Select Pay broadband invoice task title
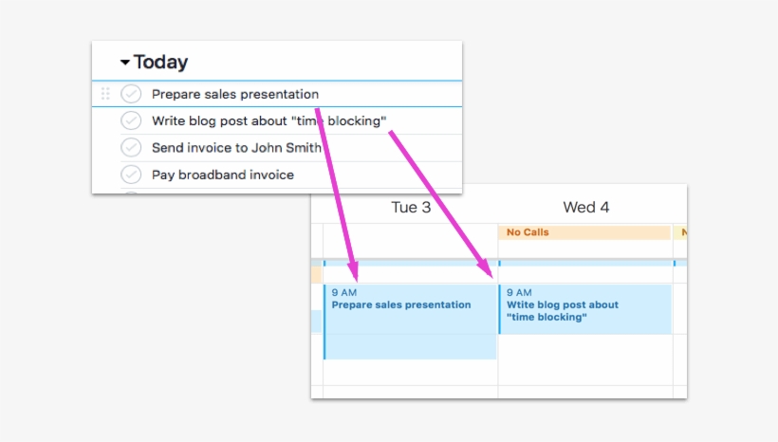This screenshot has height=442, width=778. (x=222, y=175)
